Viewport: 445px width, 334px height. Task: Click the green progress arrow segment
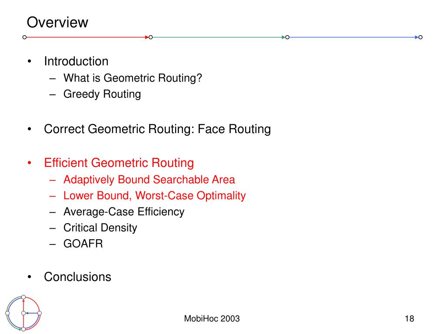pyautogui.click(x=219, y=37)
